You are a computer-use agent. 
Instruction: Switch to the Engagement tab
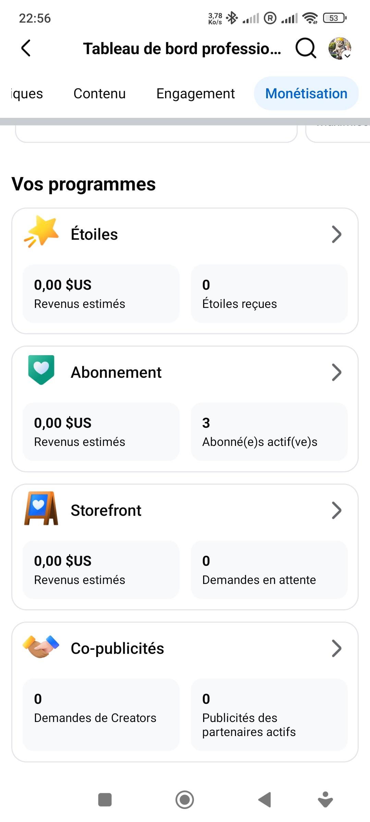(x=195, y=94)
